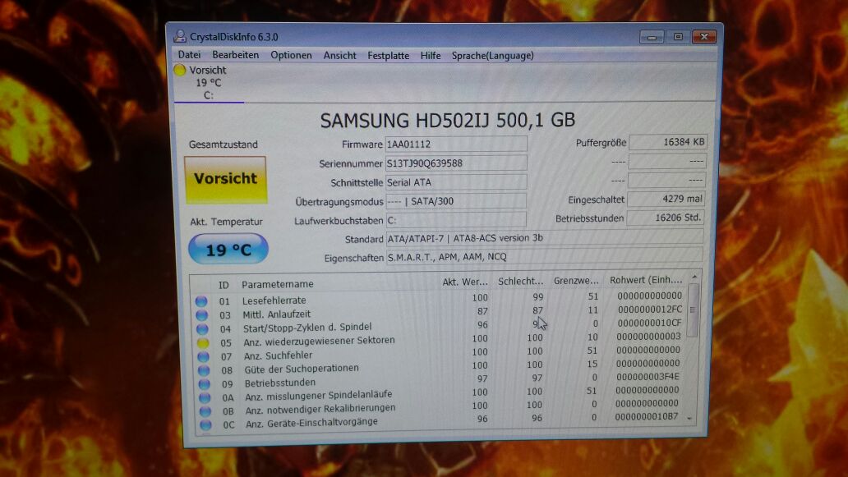Open the Optionen menu

[x=291, y=55]
